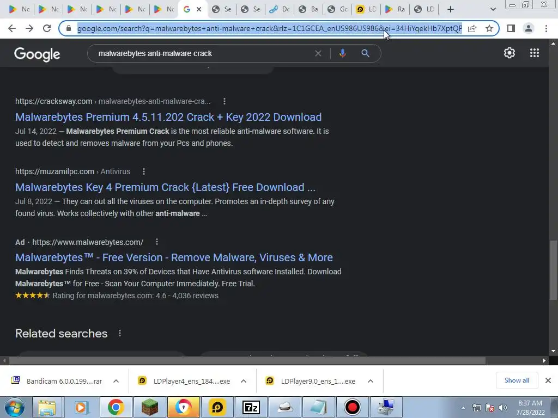Click the Google logo
558x418 pixels.
coord(37,54)
